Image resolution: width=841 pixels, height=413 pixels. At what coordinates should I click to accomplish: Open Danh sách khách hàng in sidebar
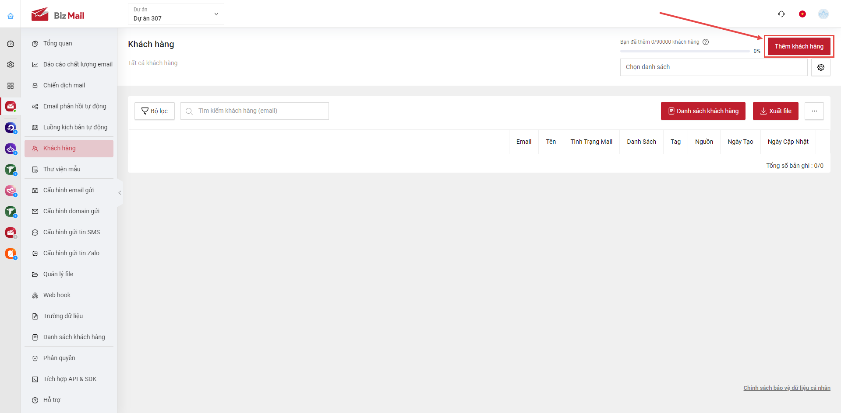tap(69, 337)
